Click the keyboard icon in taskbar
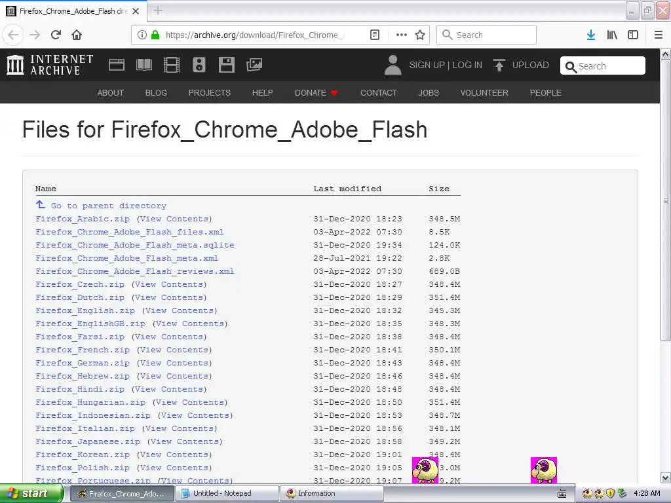Screen dimensions: 671x503 pos(562,494)
